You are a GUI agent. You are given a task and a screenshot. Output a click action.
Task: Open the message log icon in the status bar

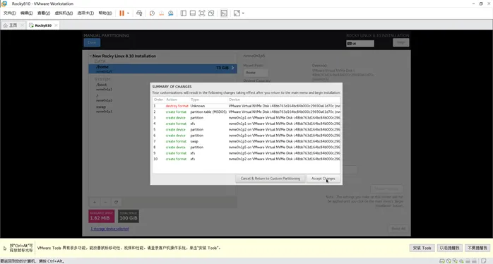click(484, 261)
